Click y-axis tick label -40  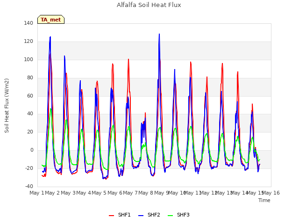pos(29,186)
